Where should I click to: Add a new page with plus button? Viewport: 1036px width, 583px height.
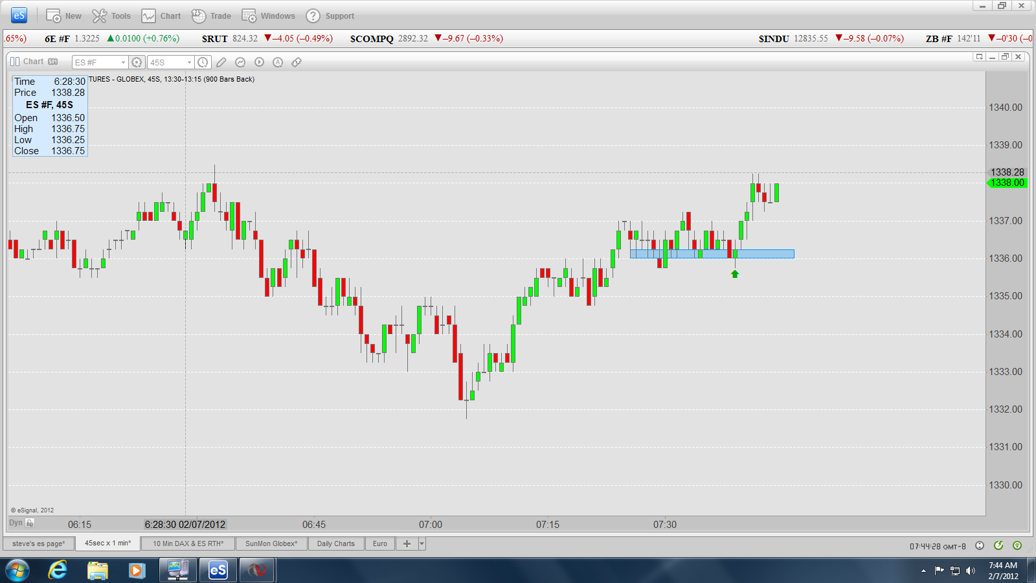[407, 543]
